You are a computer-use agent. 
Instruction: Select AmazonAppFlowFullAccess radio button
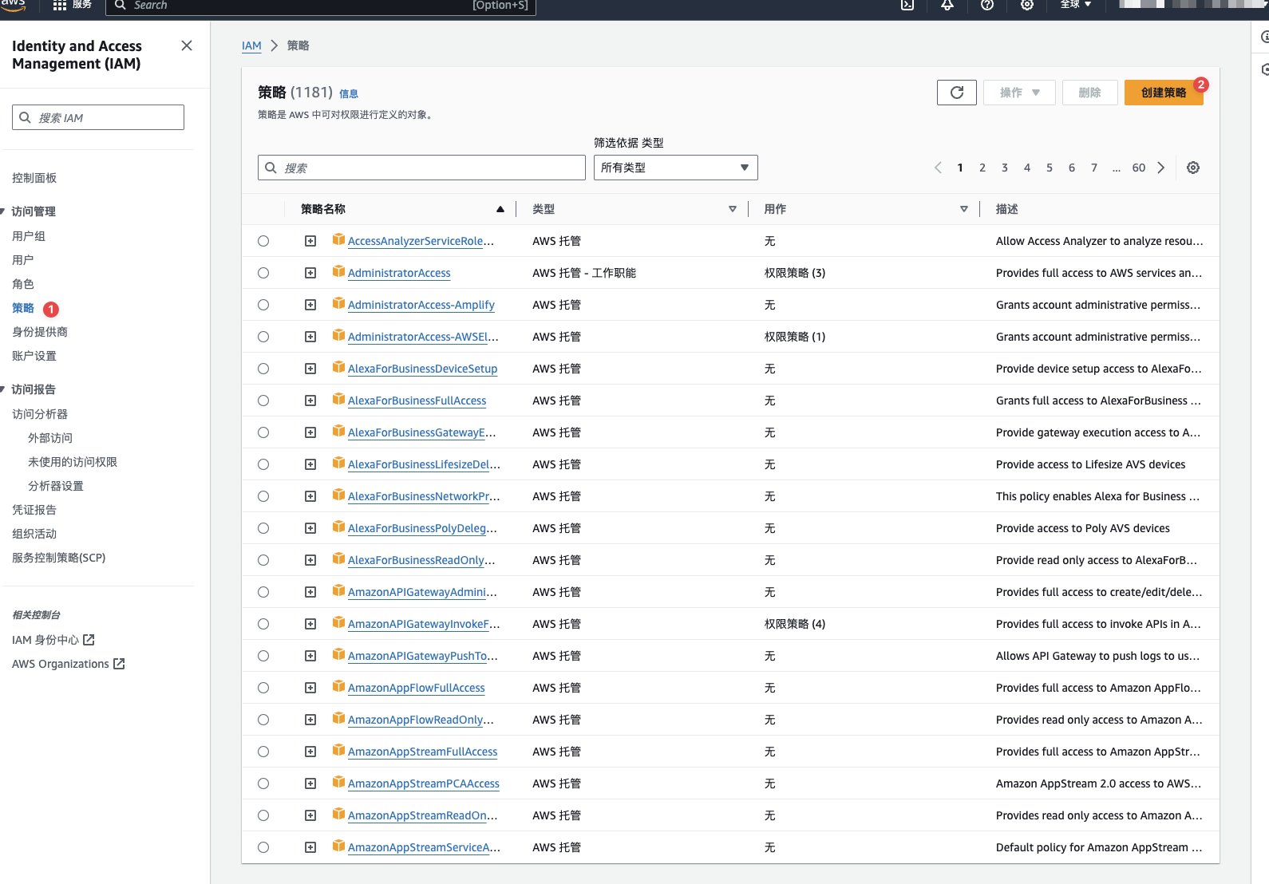[263, 688]
